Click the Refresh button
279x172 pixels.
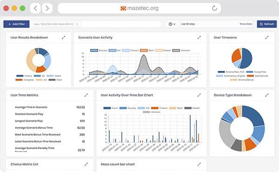point(267,24)
